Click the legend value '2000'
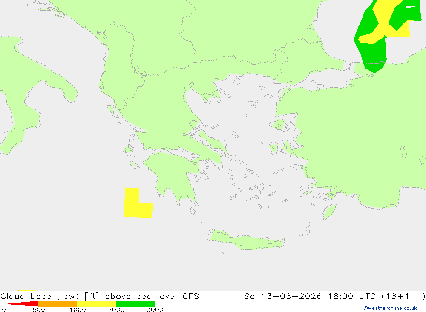The height and width of the screenshot is (312, 426). click(x=116, y=309)
